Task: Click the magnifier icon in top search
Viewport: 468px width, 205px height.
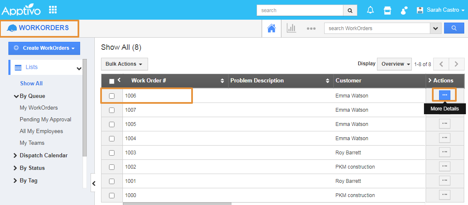Action: [x=350, y=10]
